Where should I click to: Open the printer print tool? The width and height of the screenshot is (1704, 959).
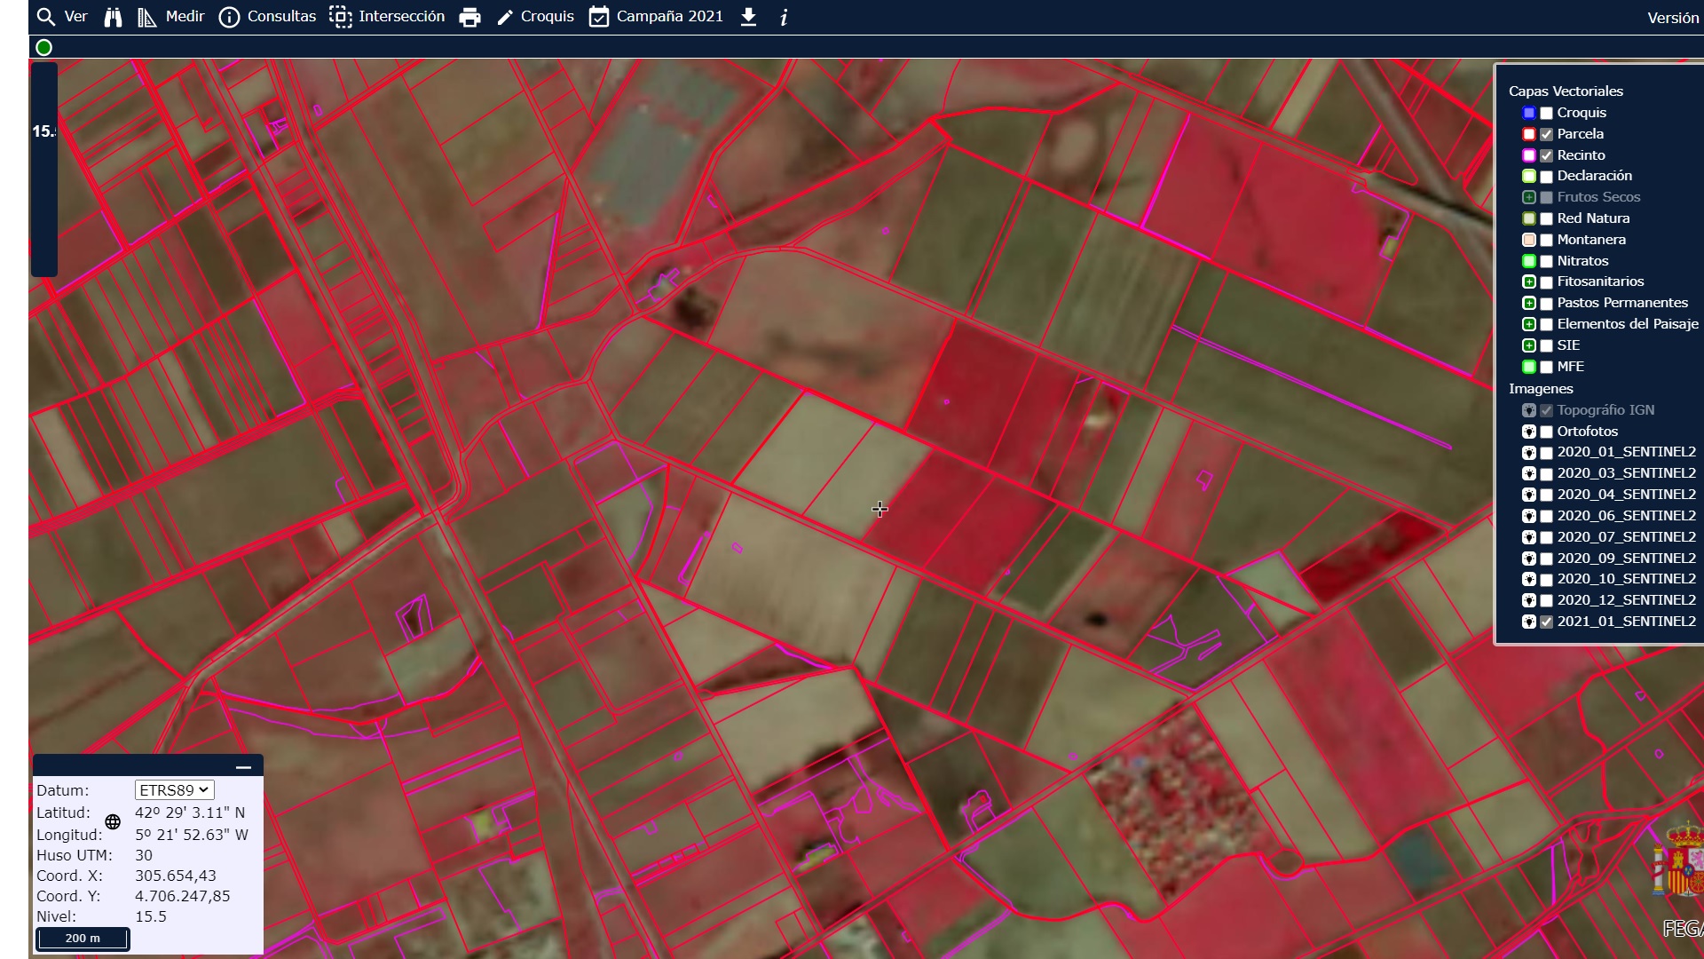tap(469, 17)
